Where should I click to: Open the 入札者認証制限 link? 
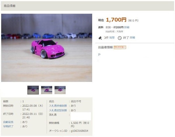58,110
